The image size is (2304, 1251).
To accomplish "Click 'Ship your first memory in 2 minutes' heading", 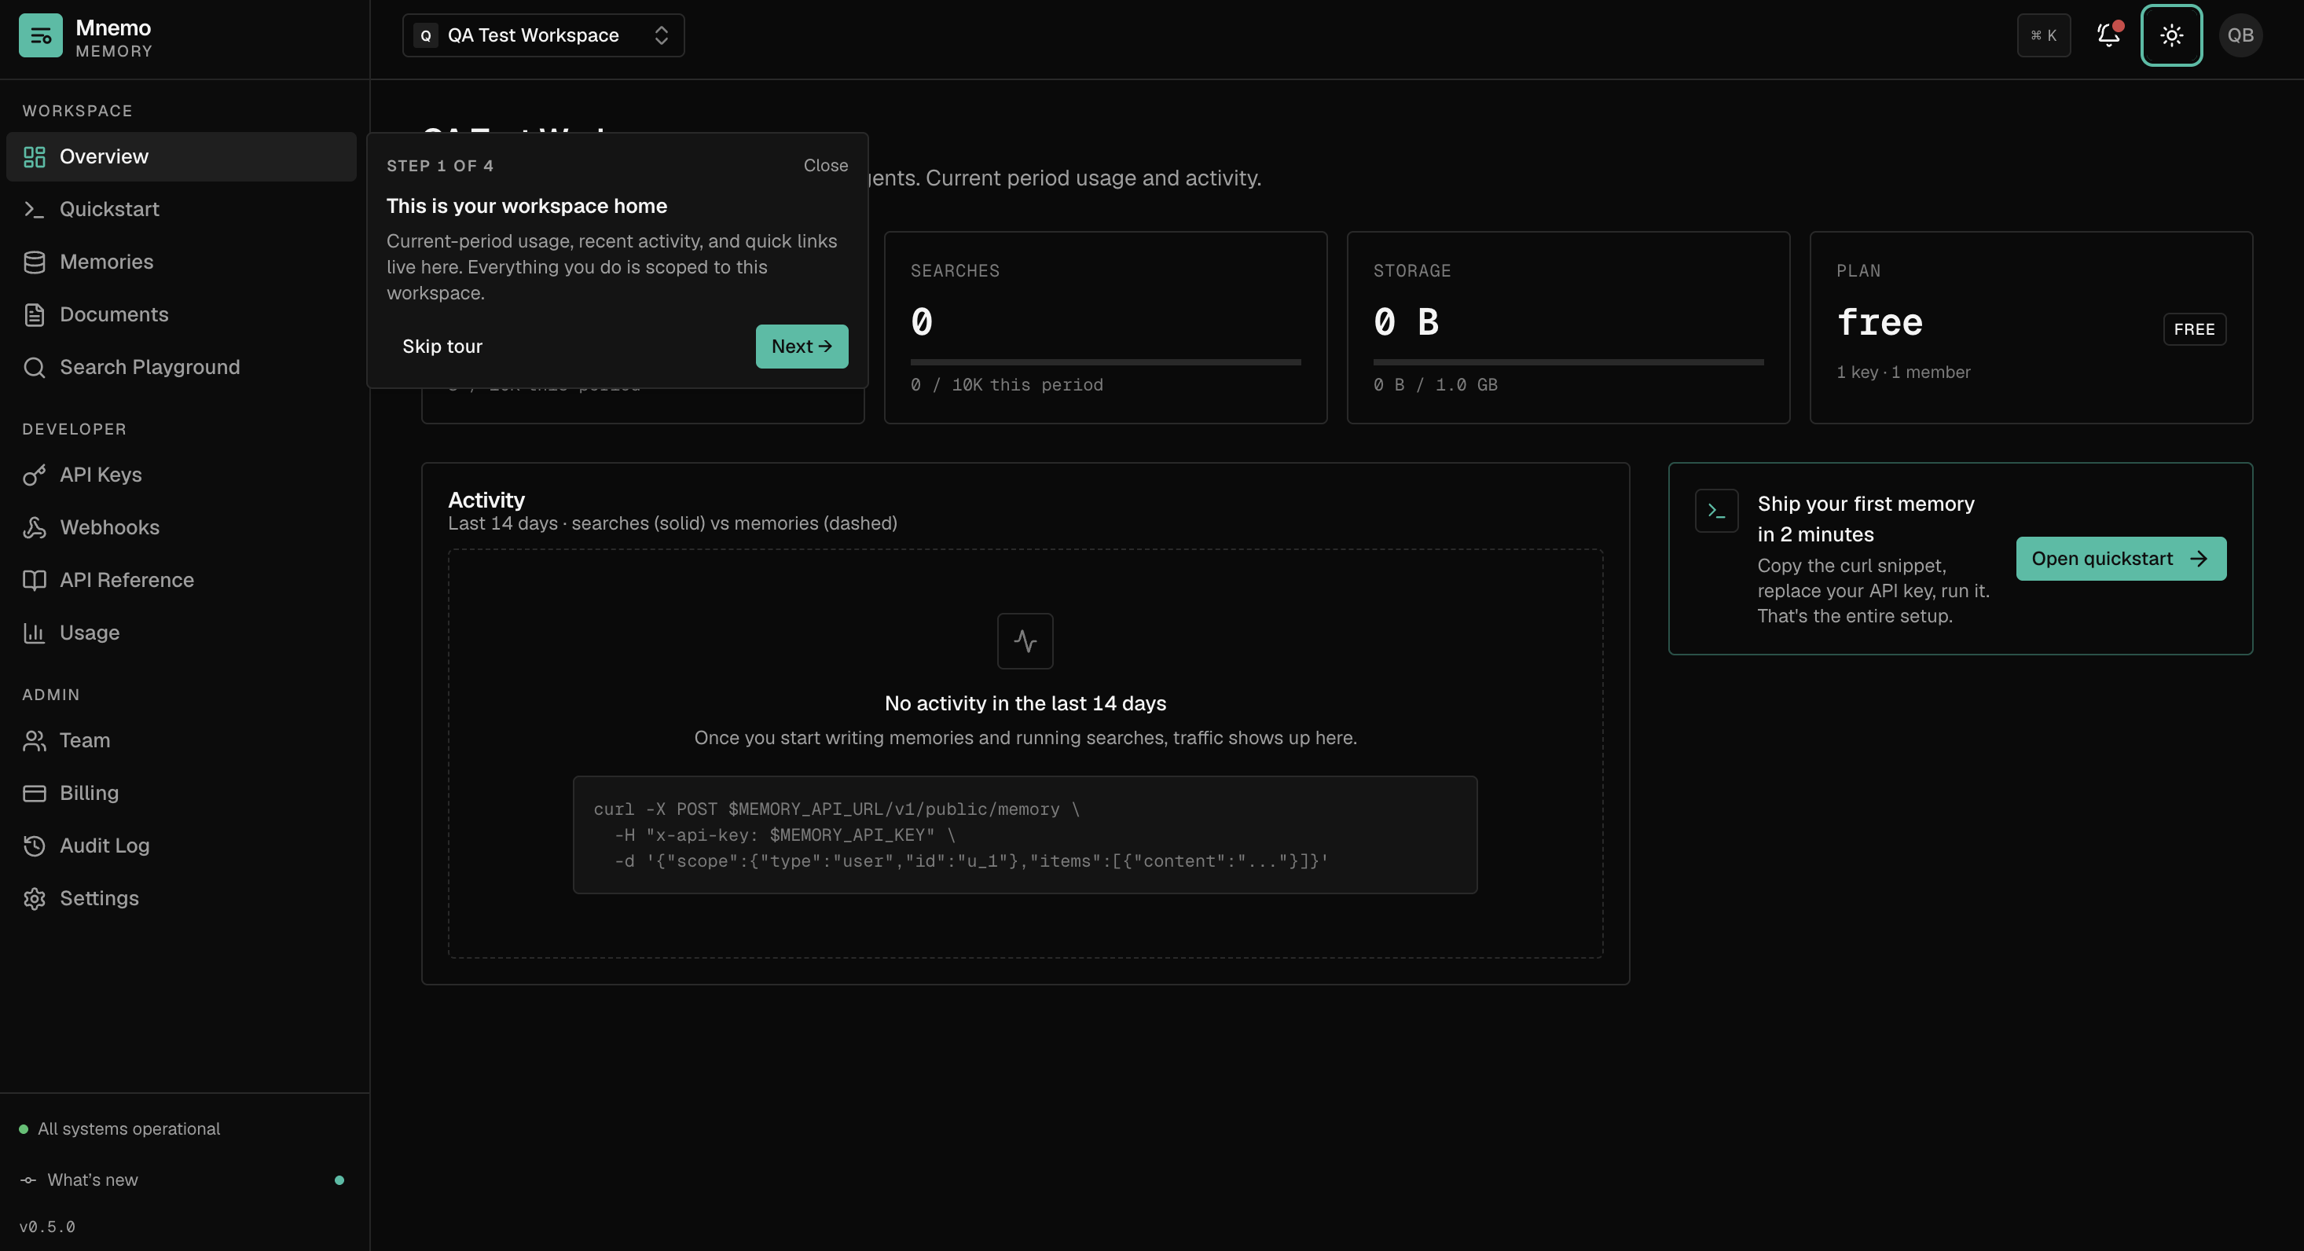I will tap(1866, 519).
